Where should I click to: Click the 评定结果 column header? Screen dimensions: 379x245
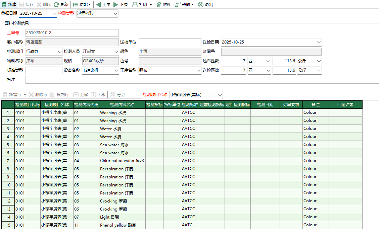(x=345, y=104)
